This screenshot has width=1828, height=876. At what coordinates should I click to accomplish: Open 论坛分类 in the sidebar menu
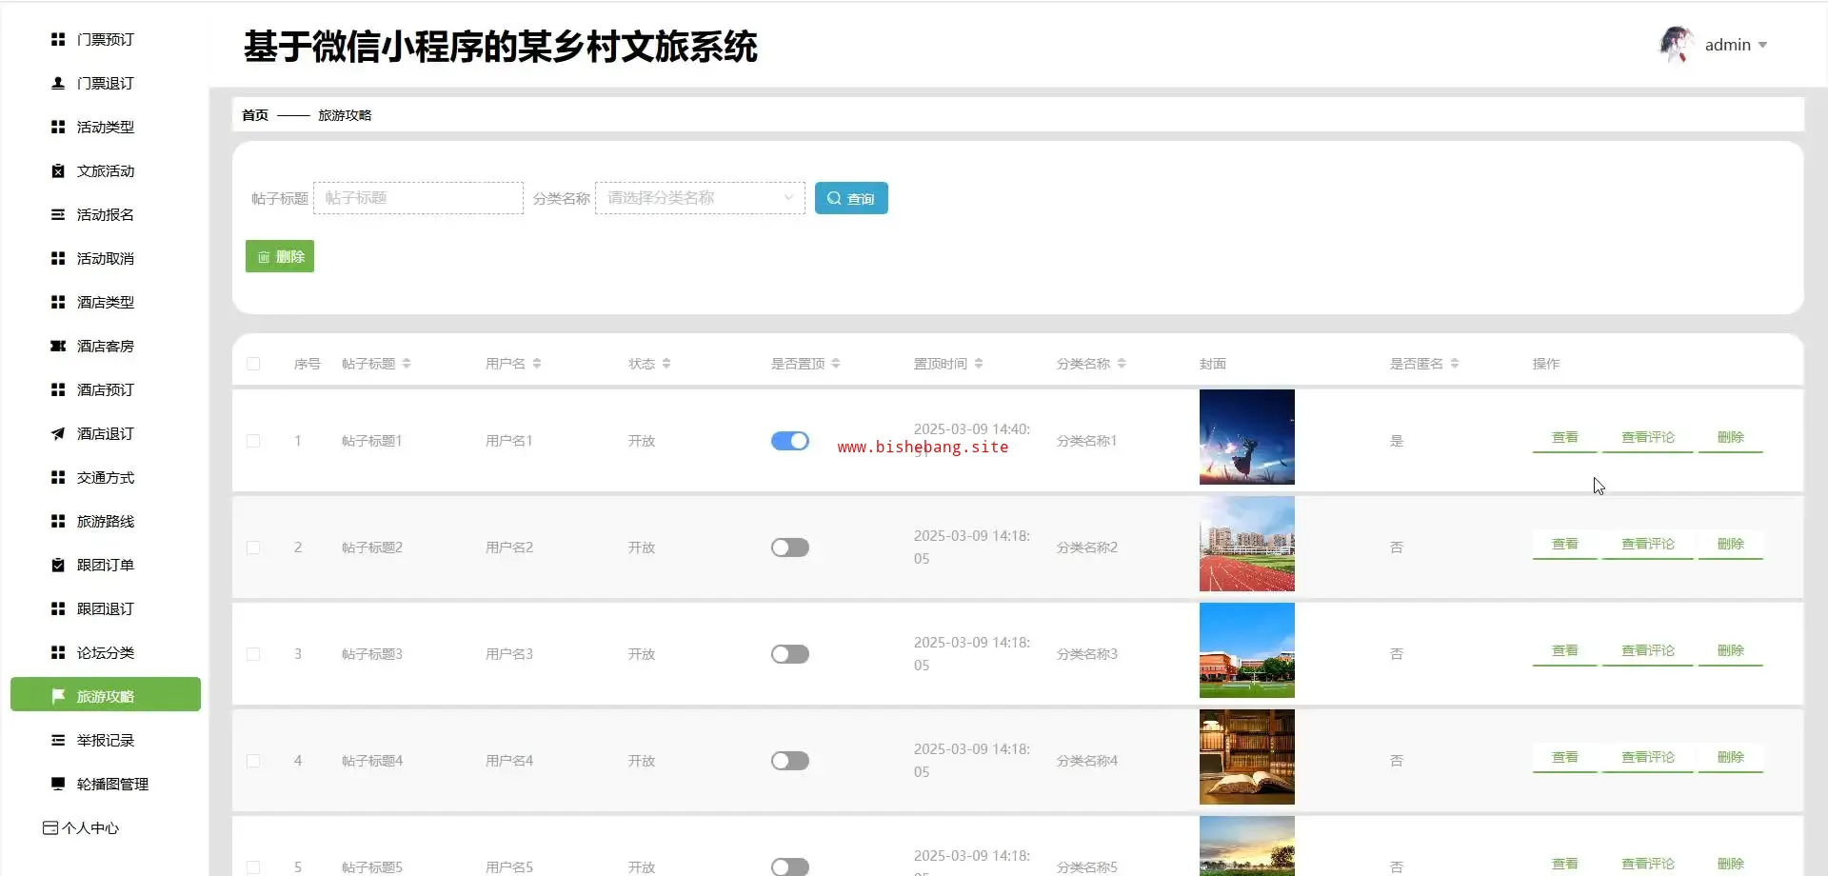point(105,653)
